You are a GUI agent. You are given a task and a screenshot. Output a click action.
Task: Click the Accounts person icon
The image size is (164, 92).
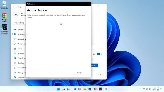(x=15, y=53)
